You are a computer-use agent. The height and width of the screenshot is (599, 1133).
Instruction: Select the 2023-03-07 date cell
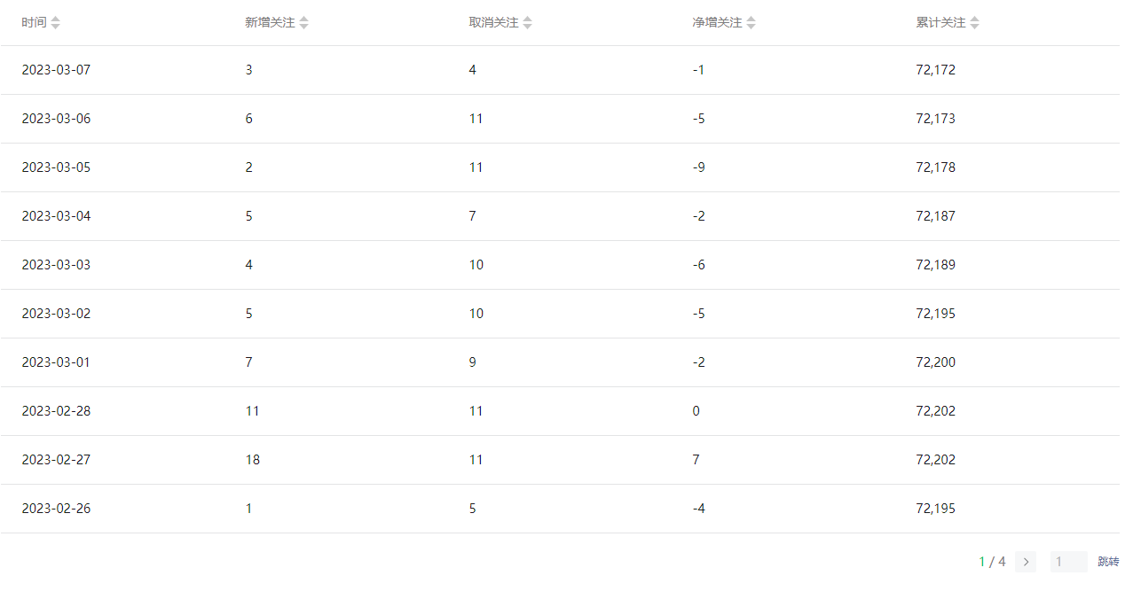point(56,70)
